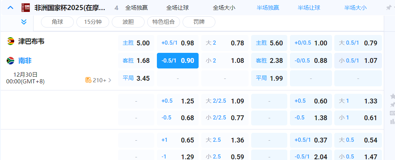
Task: Select team 津巴布韦
Action: 31,41
